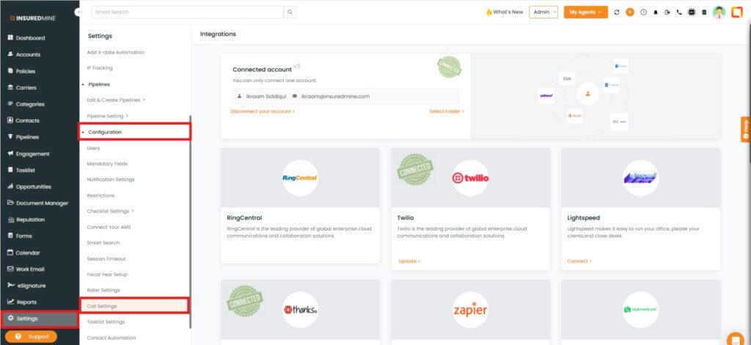Click into the Smart Search field

187,12
